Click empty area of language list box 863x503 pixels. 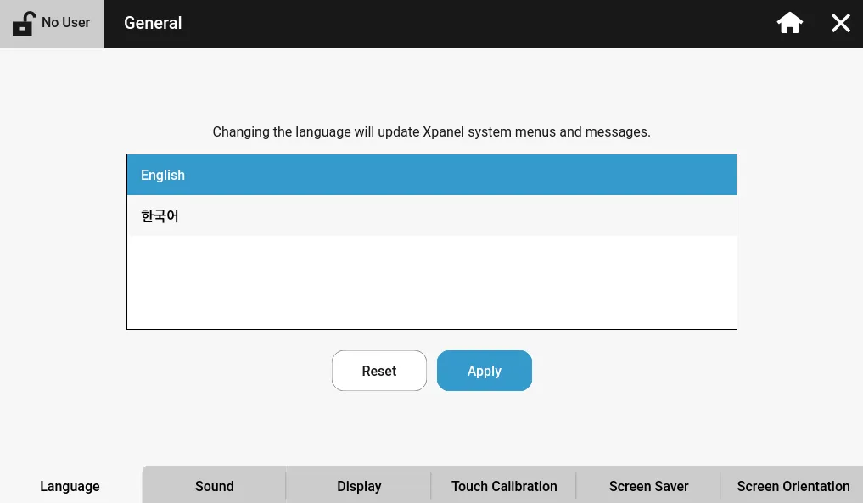[x=431, y=284]
